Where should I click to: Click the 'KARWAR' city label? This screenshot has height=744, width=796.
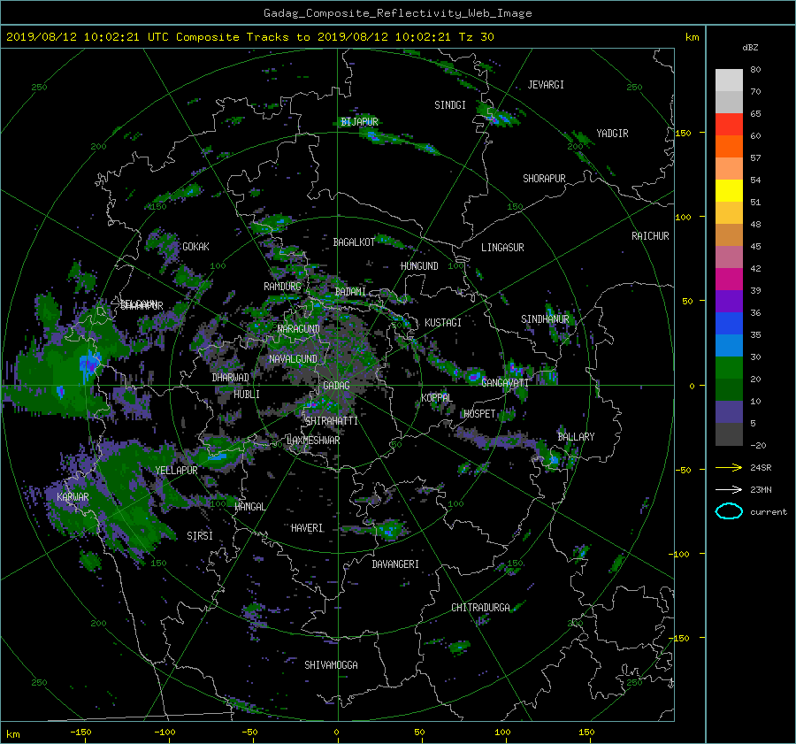pos(73,497)
